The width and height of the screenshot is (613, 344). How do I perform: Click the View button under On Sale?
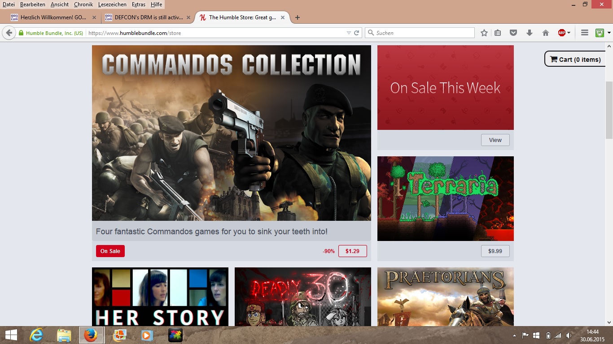pyautogui.click(x=495, y=140)
